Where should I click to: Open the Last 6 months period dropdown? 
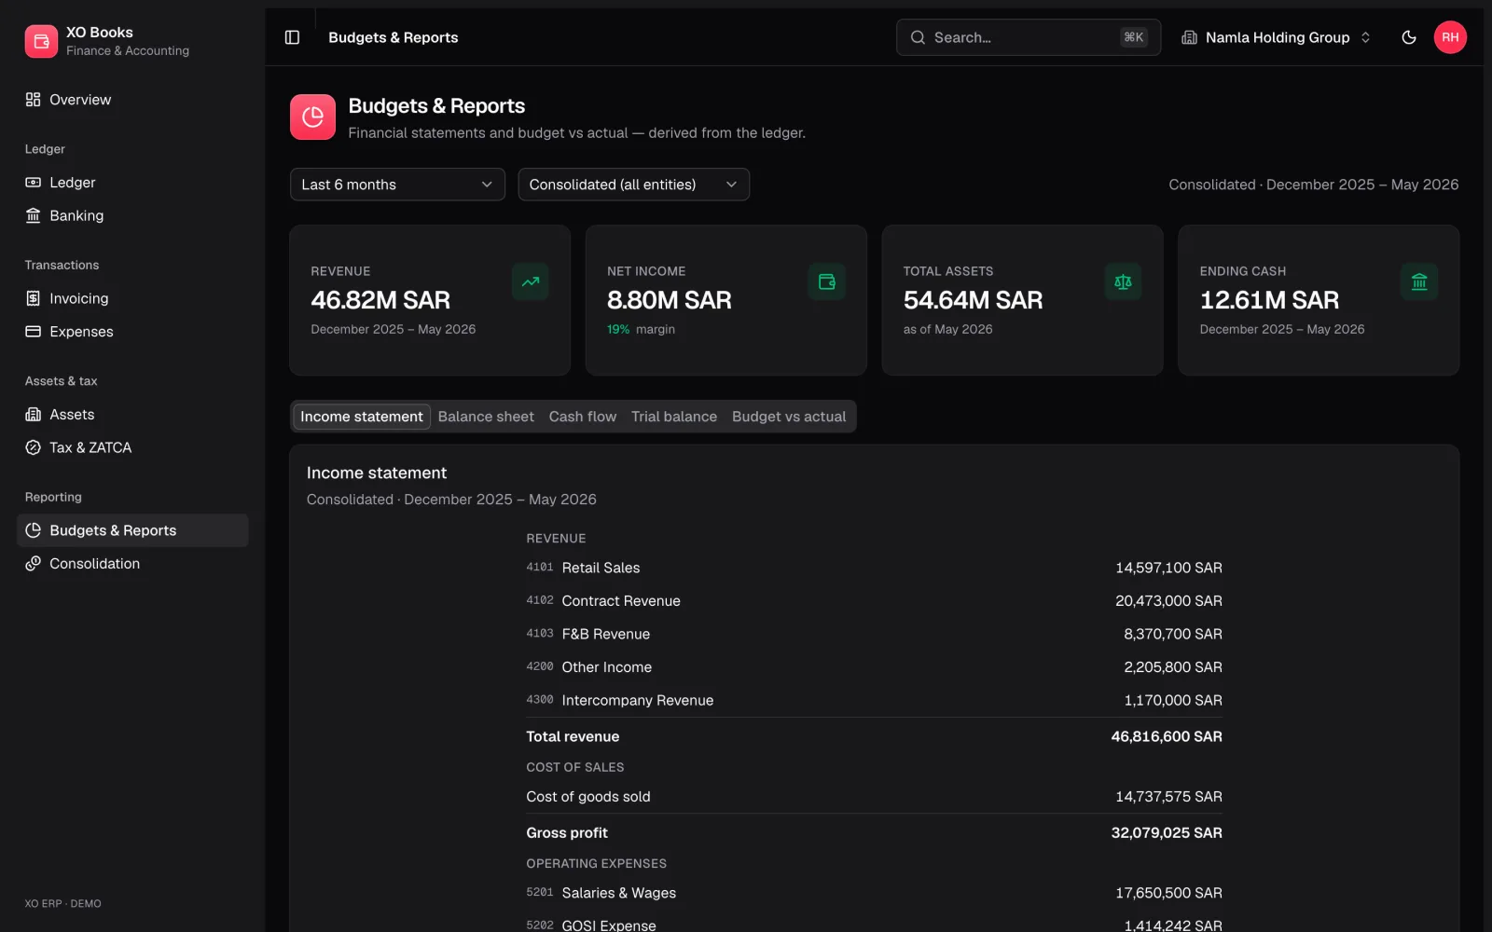coord(397,185)
